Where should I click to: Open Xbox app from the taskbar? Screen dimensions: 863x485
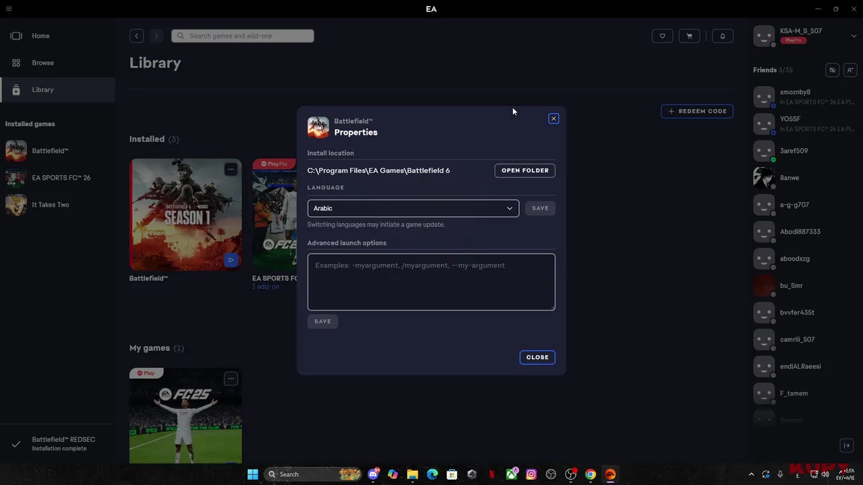click(x=512, y=474)
